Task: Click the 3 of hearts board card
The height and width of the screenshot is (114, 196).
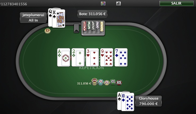Action: click(92, 57)
